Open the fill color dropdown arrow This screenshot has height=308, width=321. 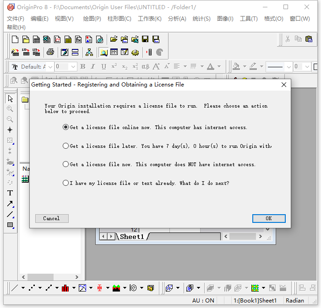(245, 66)
